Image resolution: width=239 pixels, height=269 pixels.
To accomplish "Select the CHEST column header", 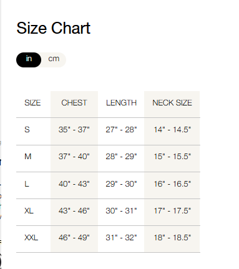I will (74, 103).
